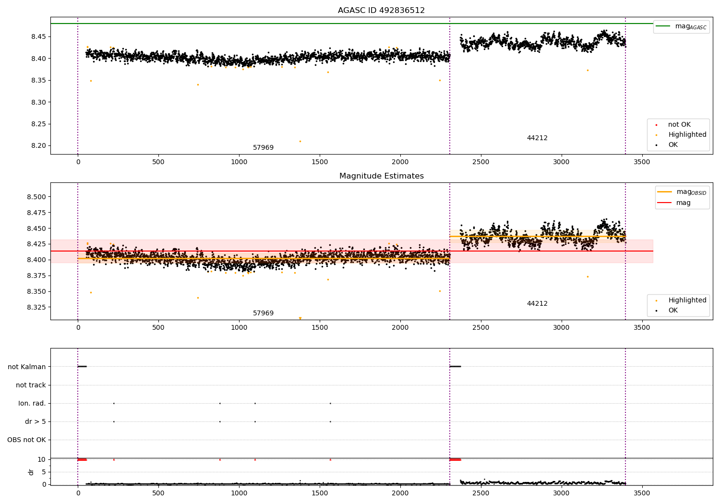Screen dimensions: 720x504
Task: Click the 8.45 y-tick in top plot
Action: pyautogui.click(x=38, y=37)
